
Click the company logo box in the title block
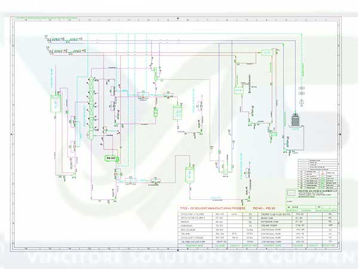click(291, 193)
